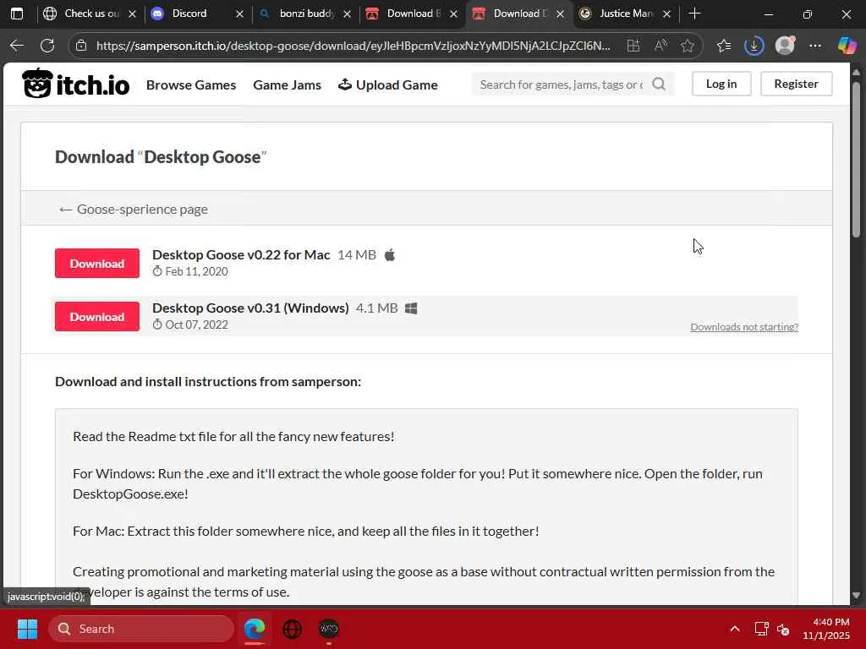Open the favorites list icon
Viewport: 866px width, 649px height.
(x=724, y=46)
